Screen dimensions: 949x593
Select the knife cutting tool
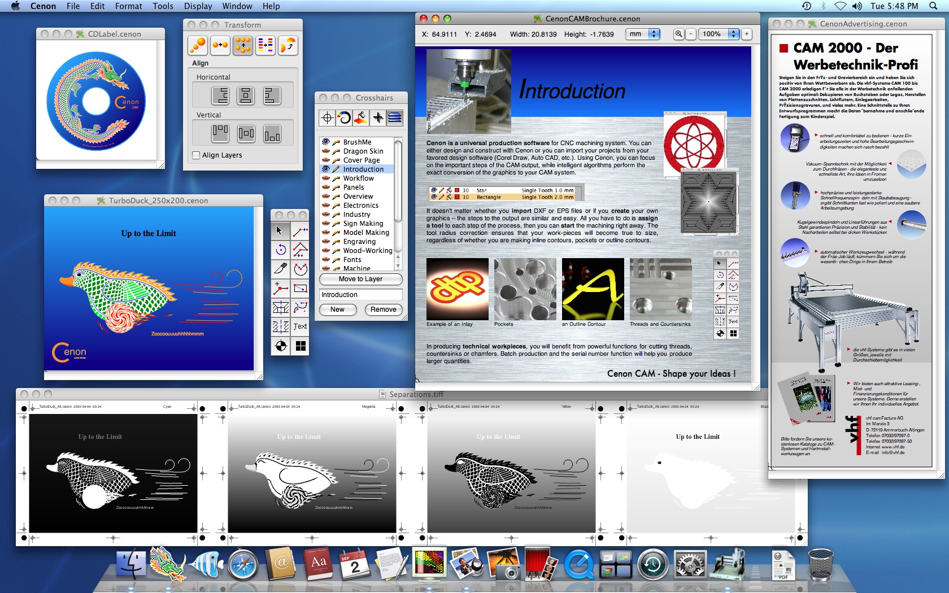point(280,269)
